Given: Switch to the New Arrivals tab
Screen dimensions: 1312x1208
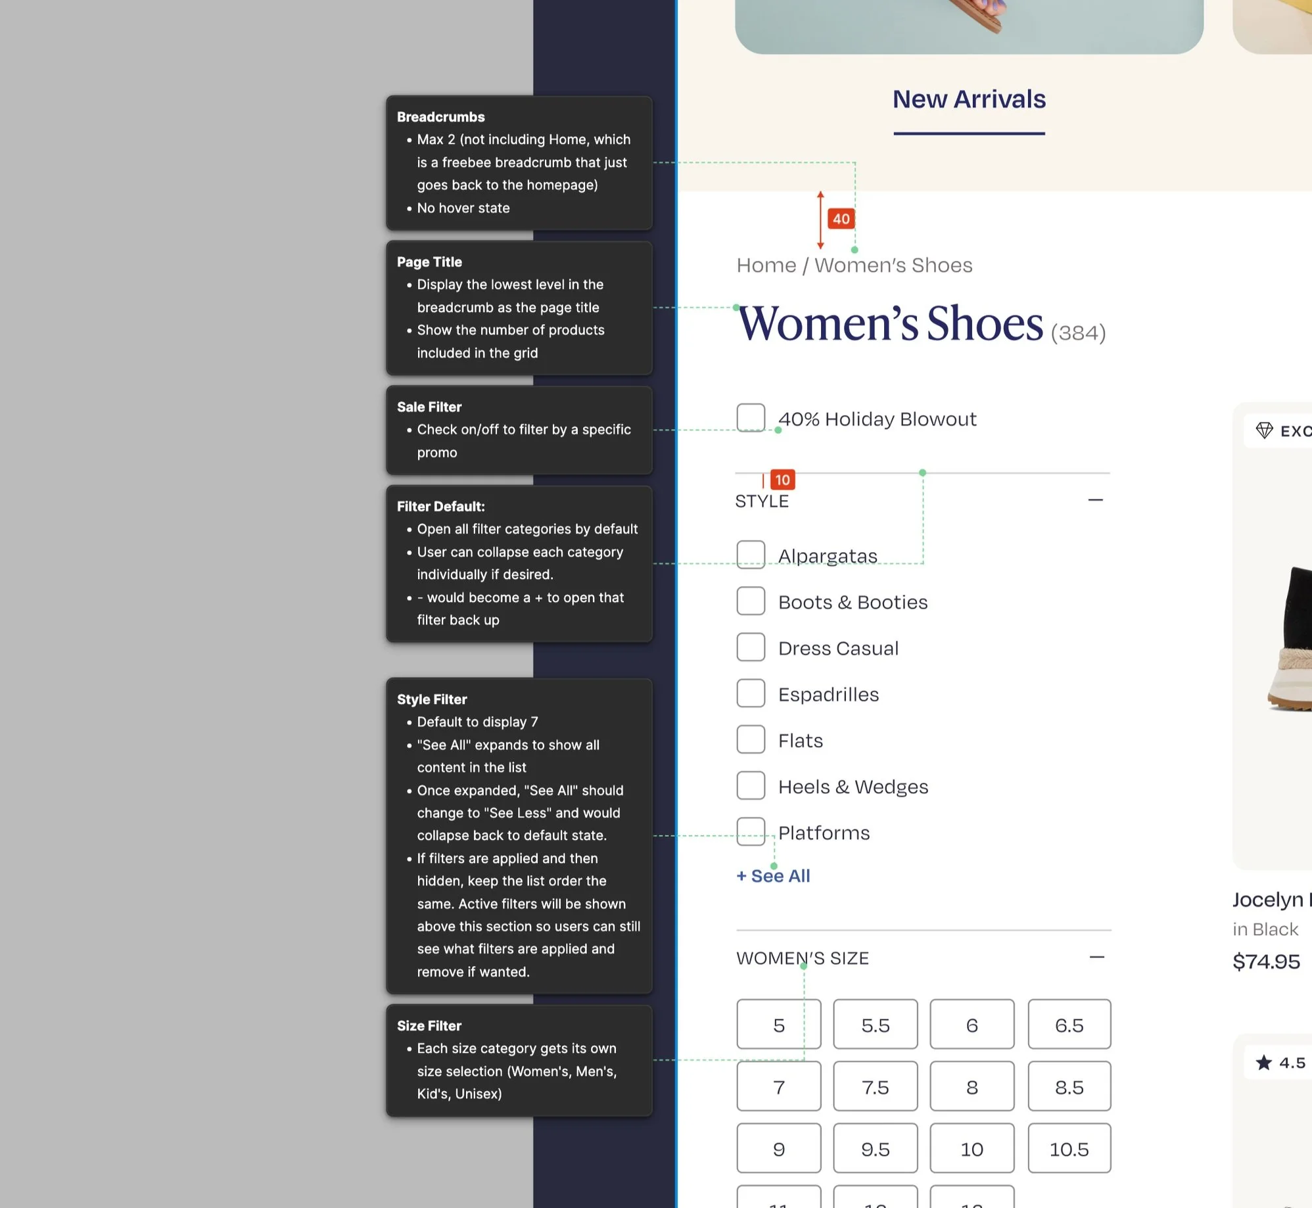Looking at the screenshot, I should click(969, 100).
